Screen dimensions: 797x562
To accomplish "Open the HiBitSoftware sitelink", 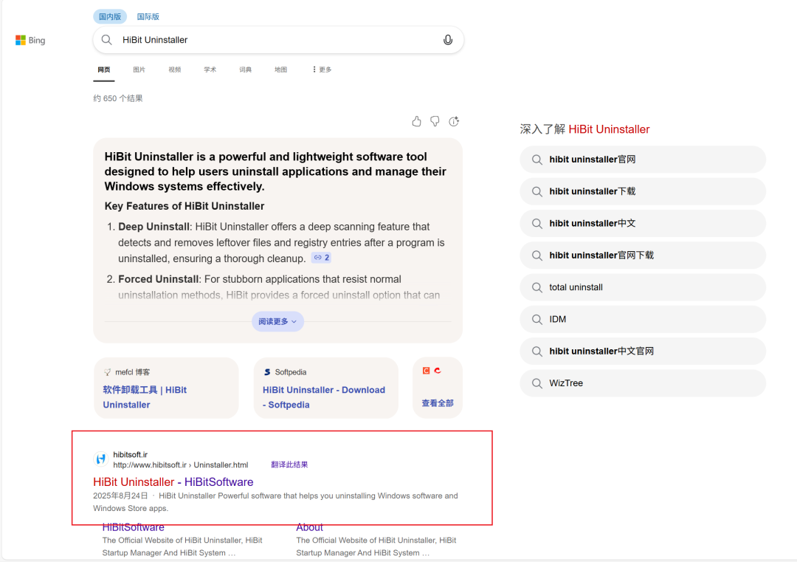I will pos(133,527).
